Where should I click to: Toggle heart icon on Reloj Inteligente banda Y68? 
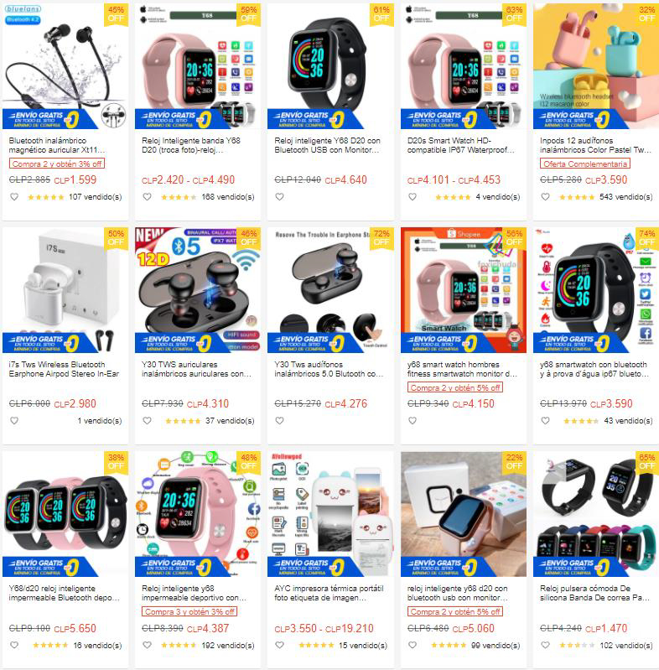(147, 197)
